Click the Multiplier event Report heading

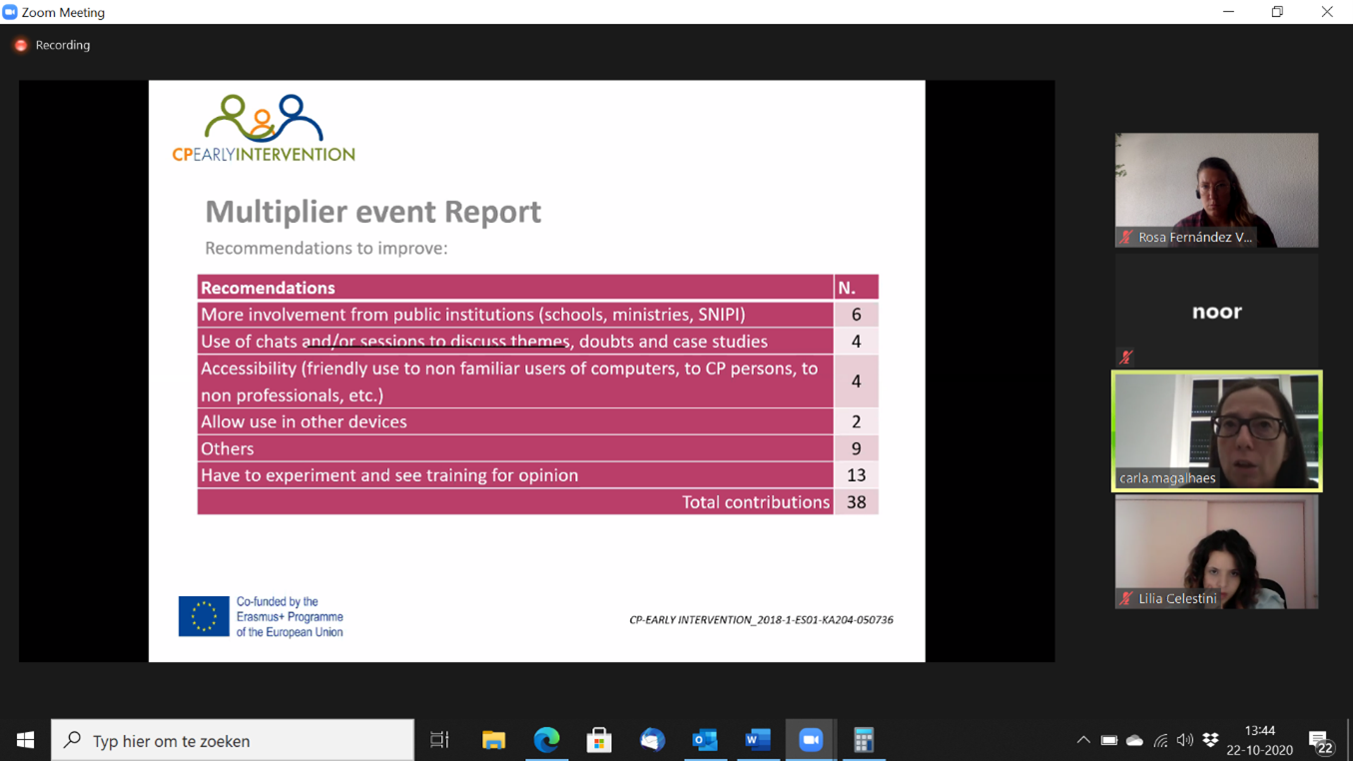coord(372,212)
